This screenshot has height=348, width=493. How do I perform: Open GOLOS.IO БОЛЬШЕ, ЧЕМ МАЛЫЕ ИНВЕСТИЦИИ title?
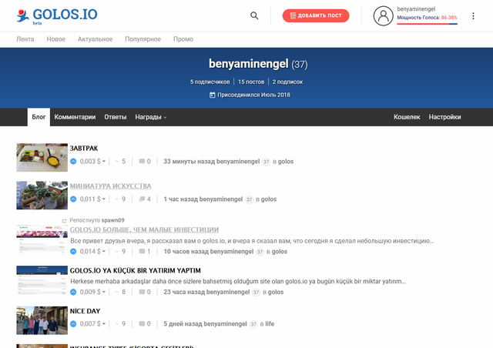(x=144, y=229)
